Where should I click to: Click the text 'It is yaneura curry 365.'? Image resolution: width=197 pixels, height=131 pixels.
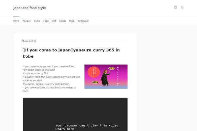[35, 73]
